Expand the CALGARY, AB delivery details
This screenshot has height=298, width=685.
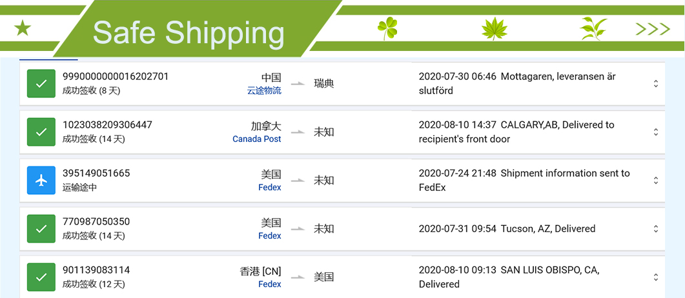656,132
